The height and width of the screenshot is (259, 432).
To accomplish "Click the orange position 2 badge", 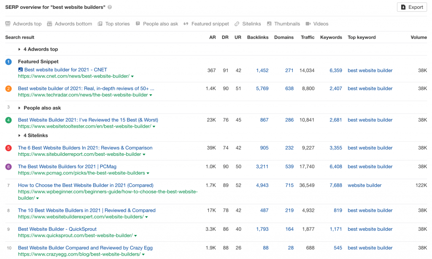I will (8, 88).
